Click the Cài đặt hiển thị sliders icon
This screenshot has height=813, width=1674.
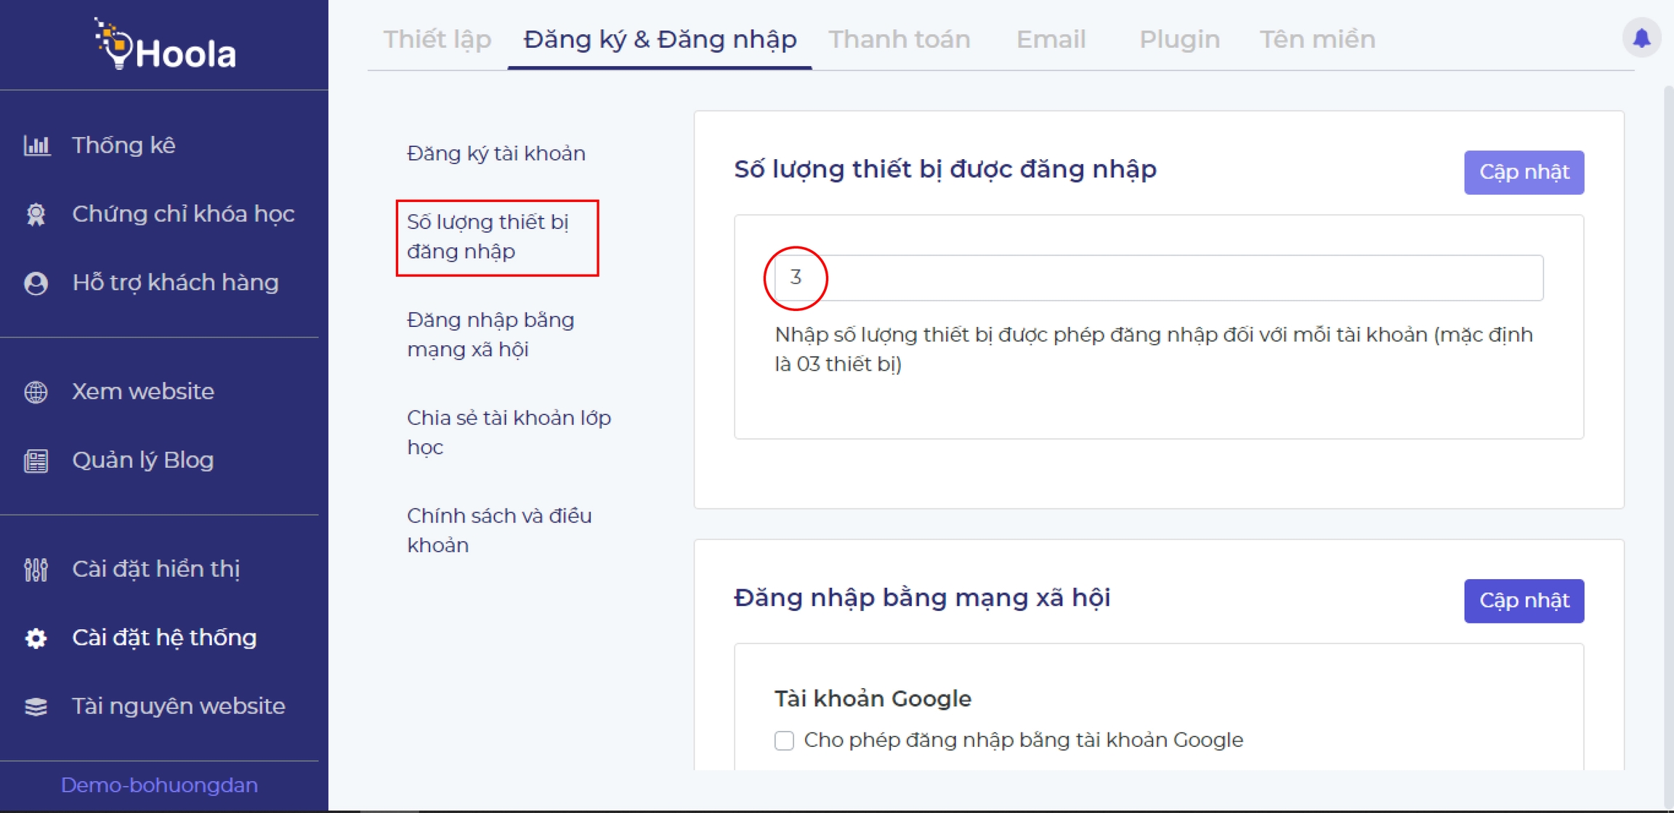pos(36,570)
